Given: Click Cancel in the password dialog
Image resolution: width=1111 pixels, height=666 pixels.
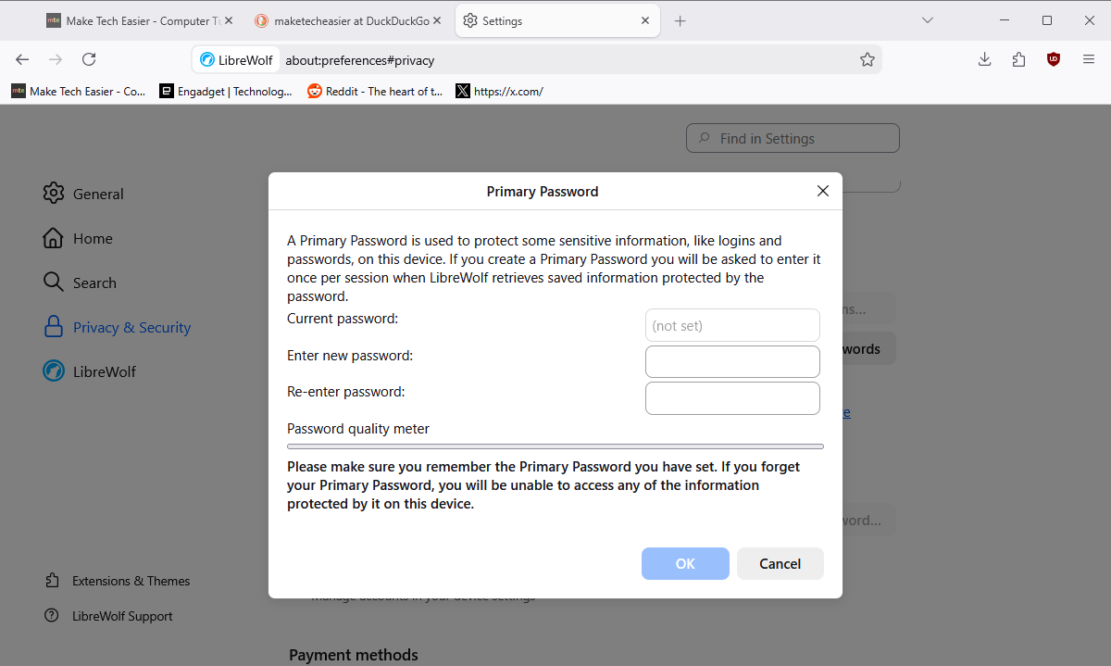Looking at the screenshot, I should pyautogui.click(x=780, y=563).
